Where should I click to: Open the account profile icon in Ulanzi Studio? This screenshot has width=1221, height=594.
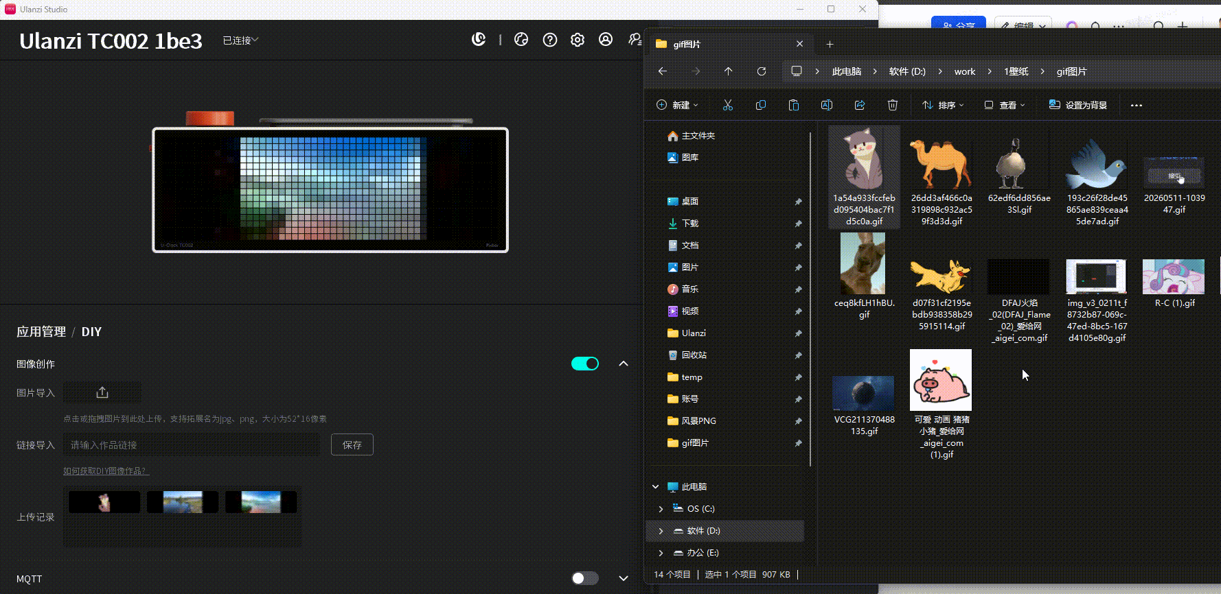coord(606,40)
